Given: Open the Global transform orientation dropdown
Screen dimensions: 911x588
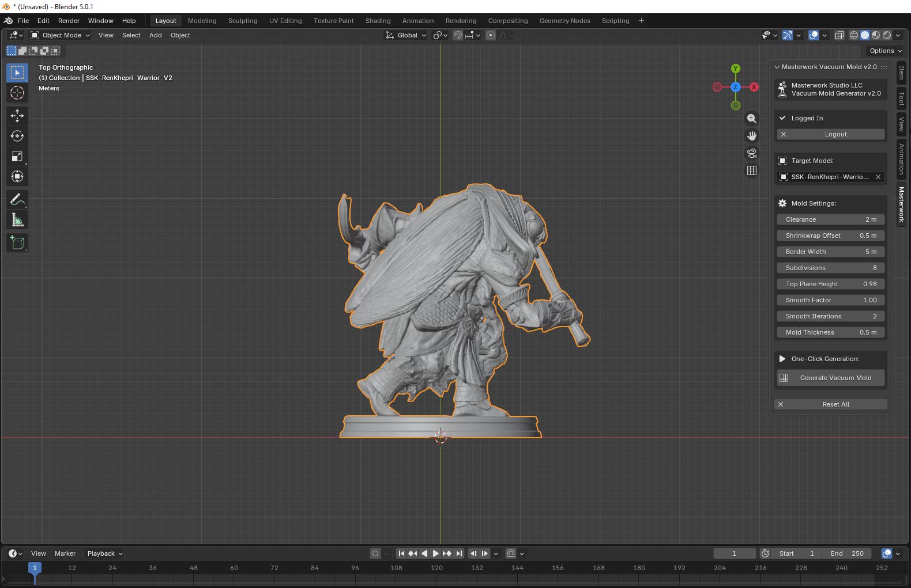Looking at the screenshot, I should tap(406, 35).
